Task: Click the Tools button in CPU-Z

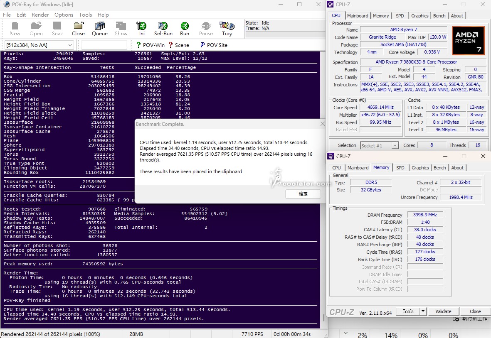Action: pyautogui.click(x=408, y=311)
